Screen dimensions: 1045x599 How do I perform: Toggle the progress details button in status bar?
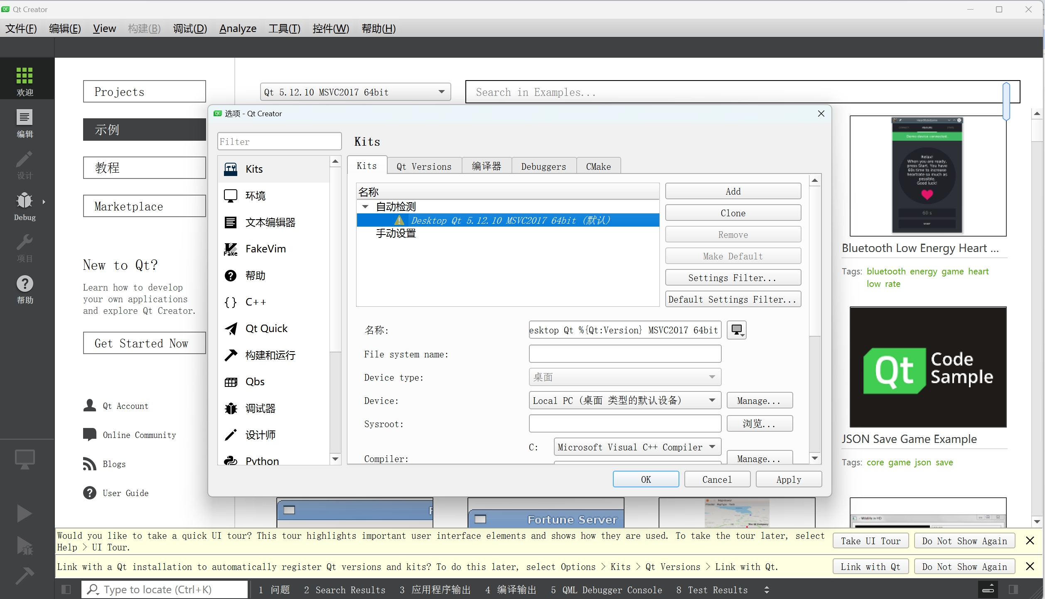point(988,589)
